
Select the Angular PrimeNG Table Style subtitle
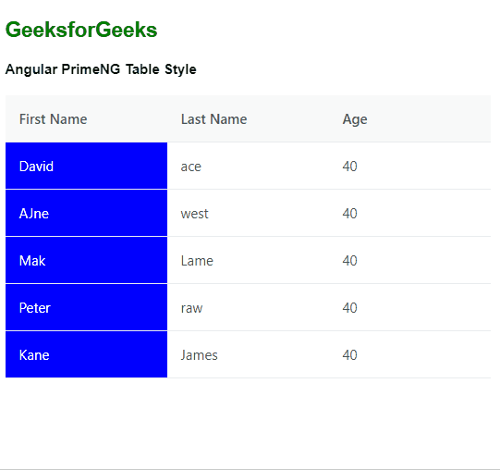tap(101, 69)
